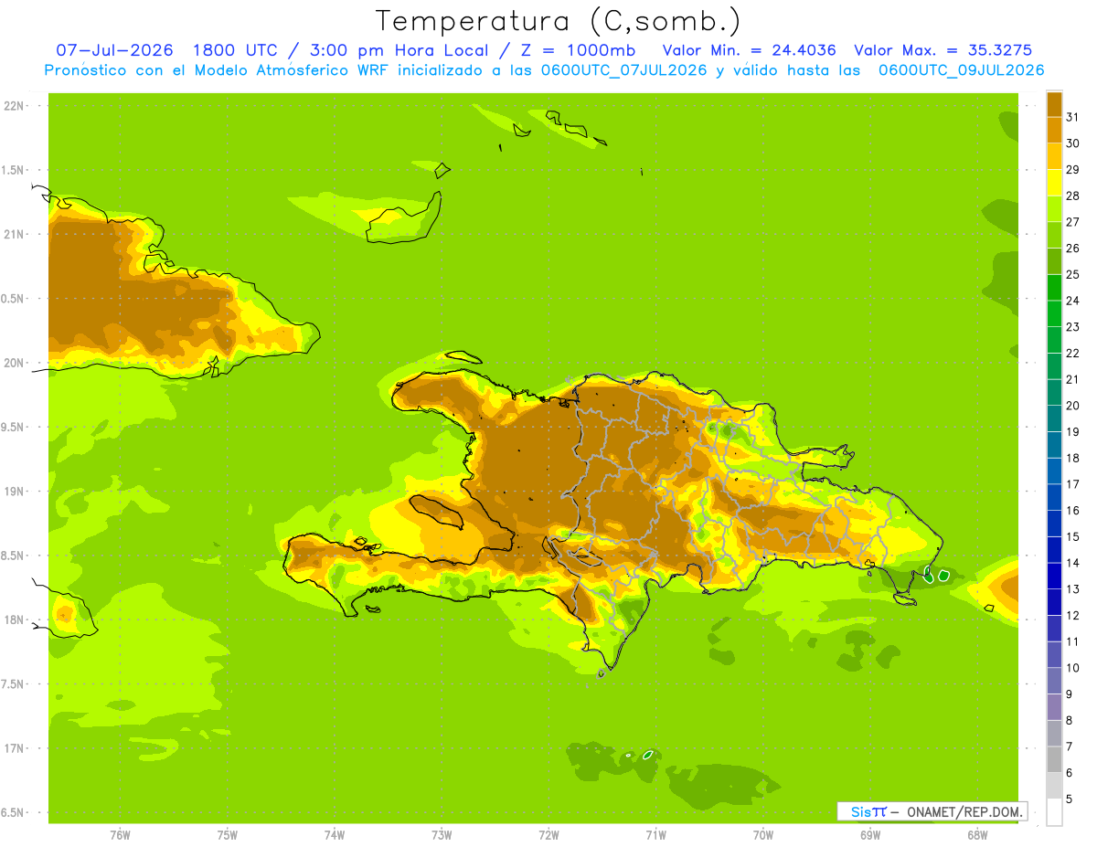Click the title "Temperatura (C,somb.)"
The image size is (1097, 847).
coord(559,22)
